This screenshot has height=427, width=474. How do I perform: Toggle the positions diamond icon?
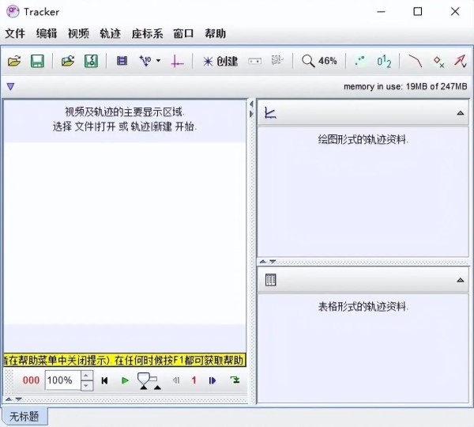coord(438,62)
